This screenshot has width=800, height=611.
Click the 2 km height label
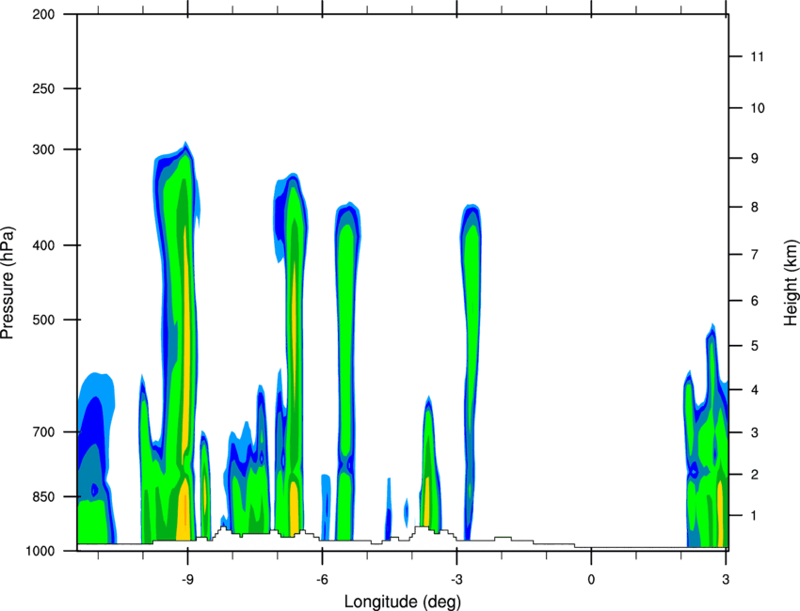click(754, 475)
